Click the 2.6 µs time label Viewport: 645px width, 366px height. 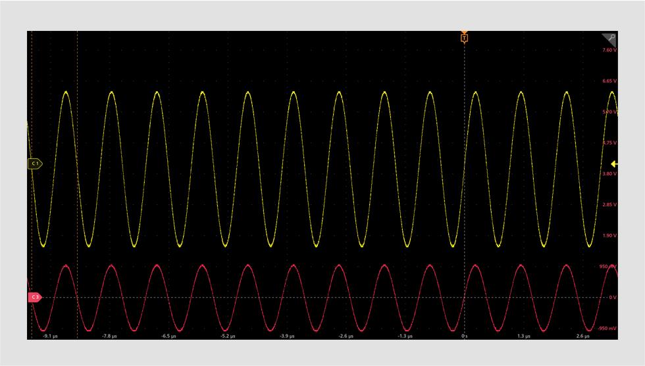[582, 336]
